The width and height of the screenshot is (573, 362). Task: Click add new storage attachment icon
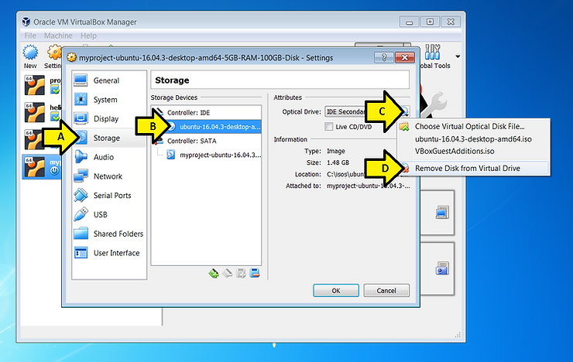click(241, 273)
